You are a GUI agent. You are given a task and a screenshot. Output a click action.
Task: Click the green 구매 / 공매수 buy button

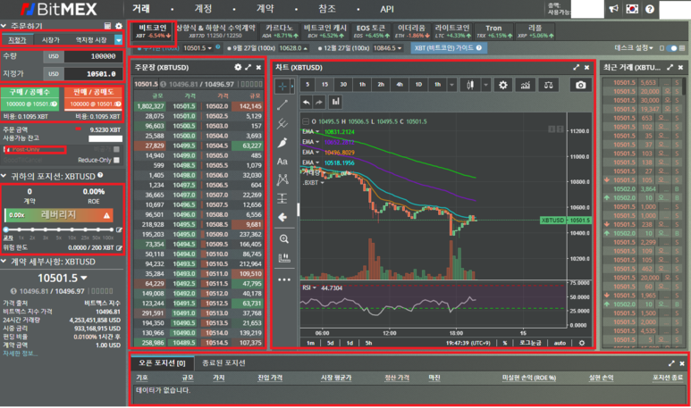coord(31,98)
